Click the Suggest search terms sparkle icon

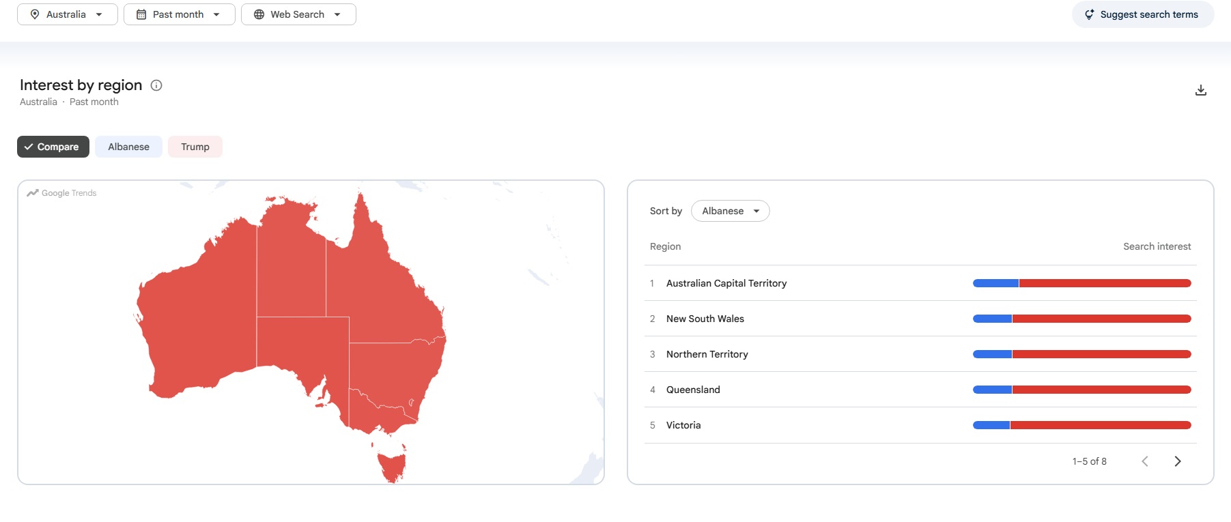click(1090, 14)
